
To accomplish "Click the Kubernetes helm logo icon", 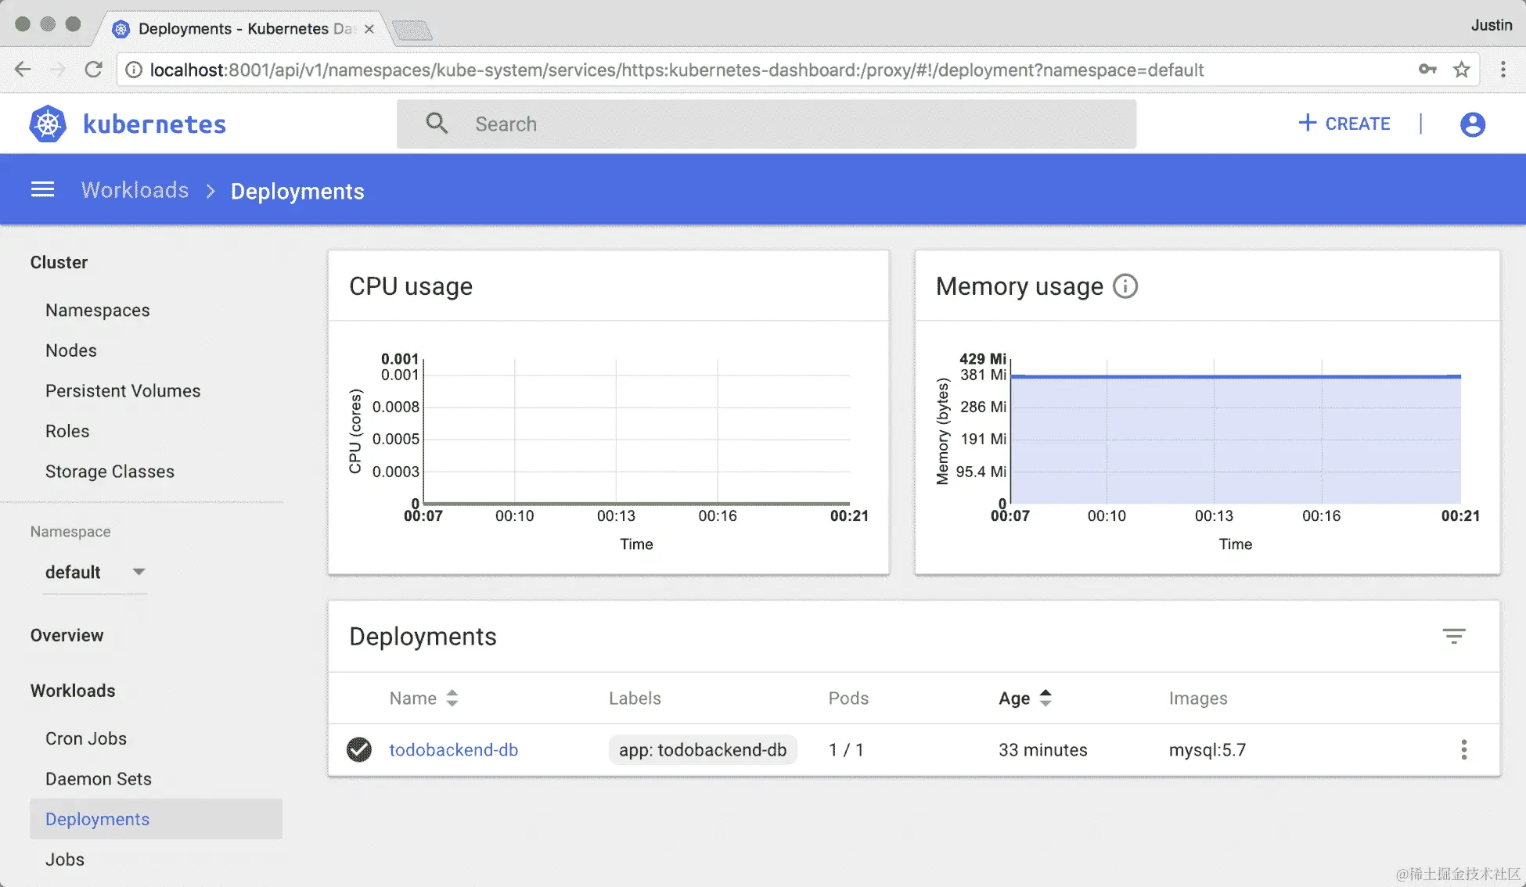I will click(x=48, y=124).
